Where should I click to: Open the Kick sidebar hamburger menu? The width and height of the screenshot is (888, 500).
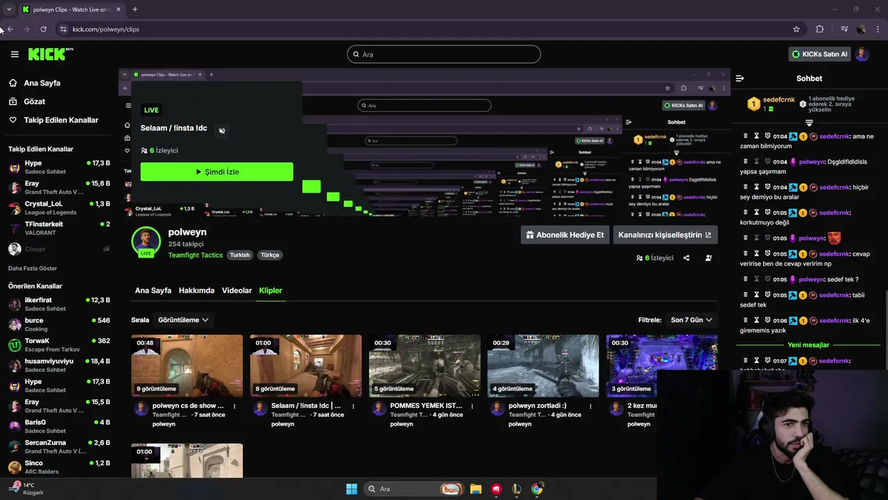tap(15, 54)
